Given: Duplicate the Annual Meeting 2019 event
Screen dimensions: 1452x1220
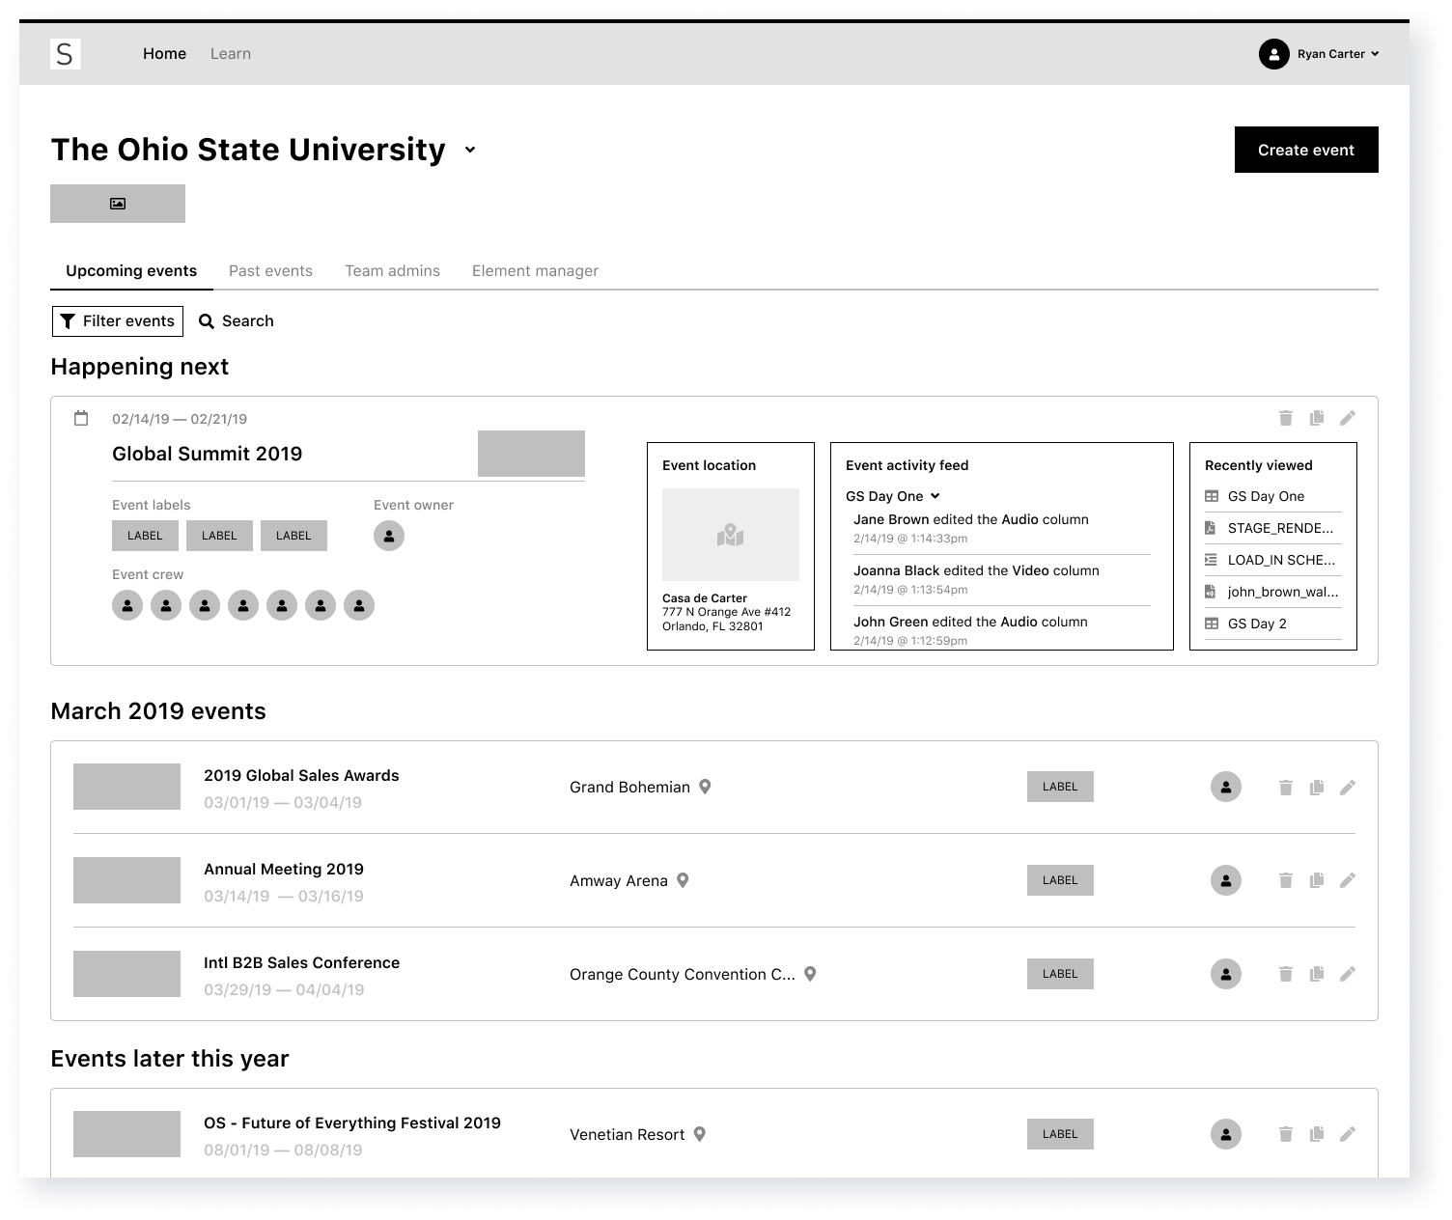Looking at the screenshot, I should 1317,880.
